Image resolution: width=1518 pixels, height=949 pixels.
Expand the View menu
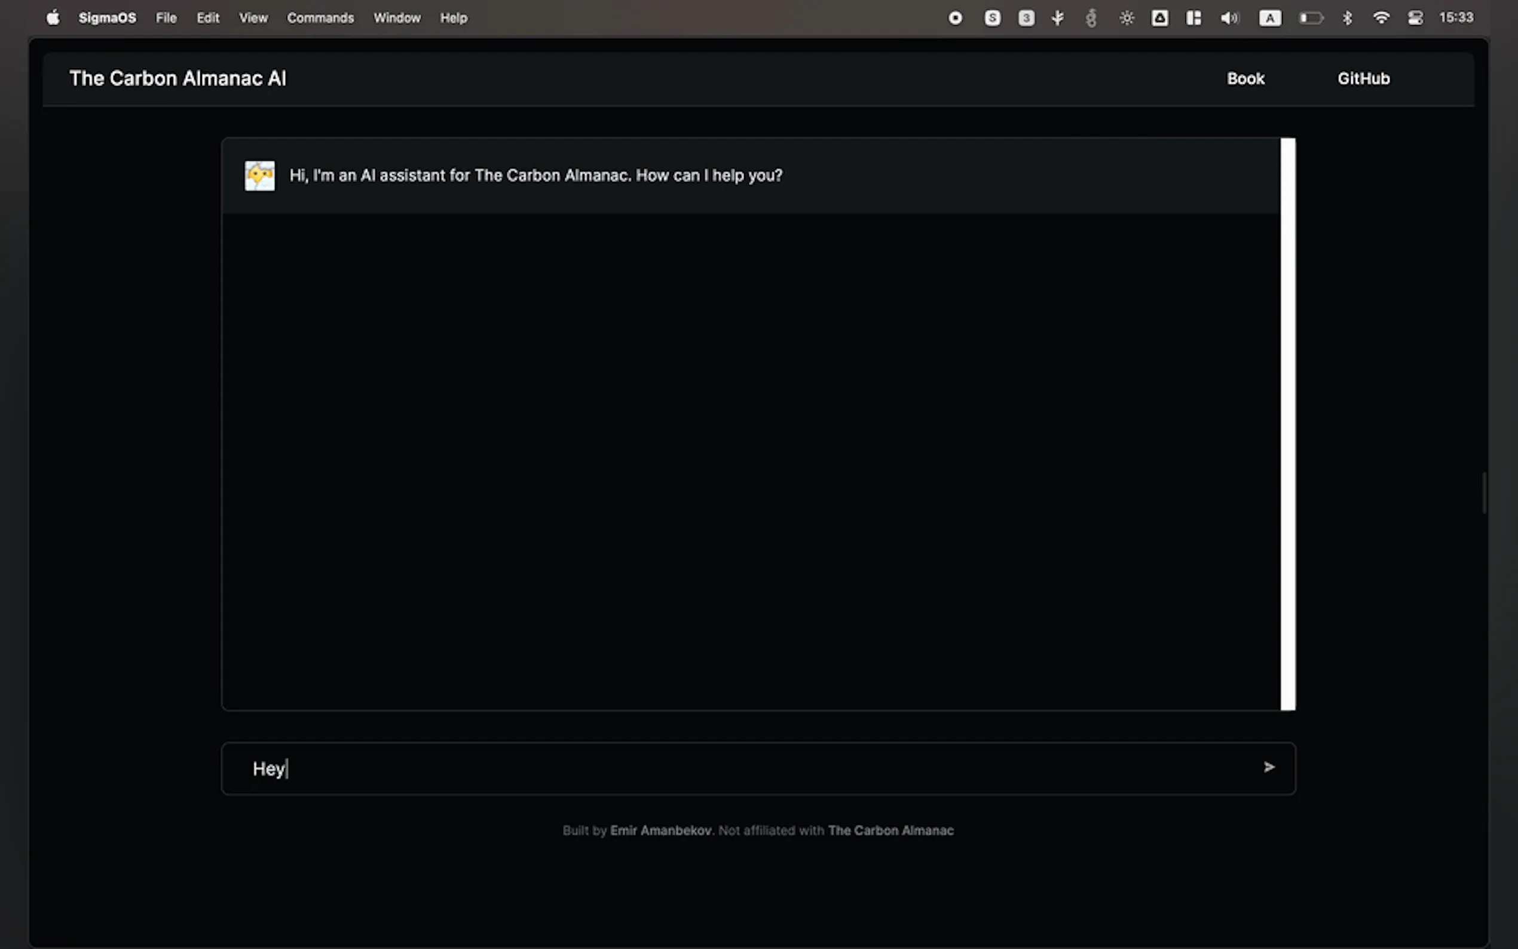tap(253, 18)
